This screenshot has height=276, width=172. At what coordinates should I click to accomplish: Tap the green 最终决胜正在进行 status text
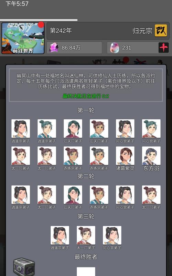86,96
